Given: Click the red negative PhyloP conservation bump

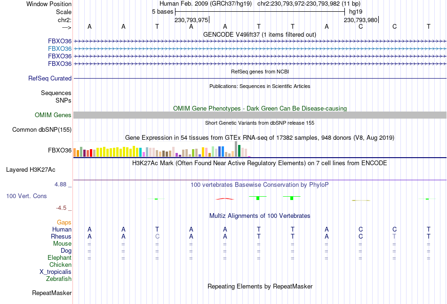Looking at the screenshot, I should pos(225,199).
